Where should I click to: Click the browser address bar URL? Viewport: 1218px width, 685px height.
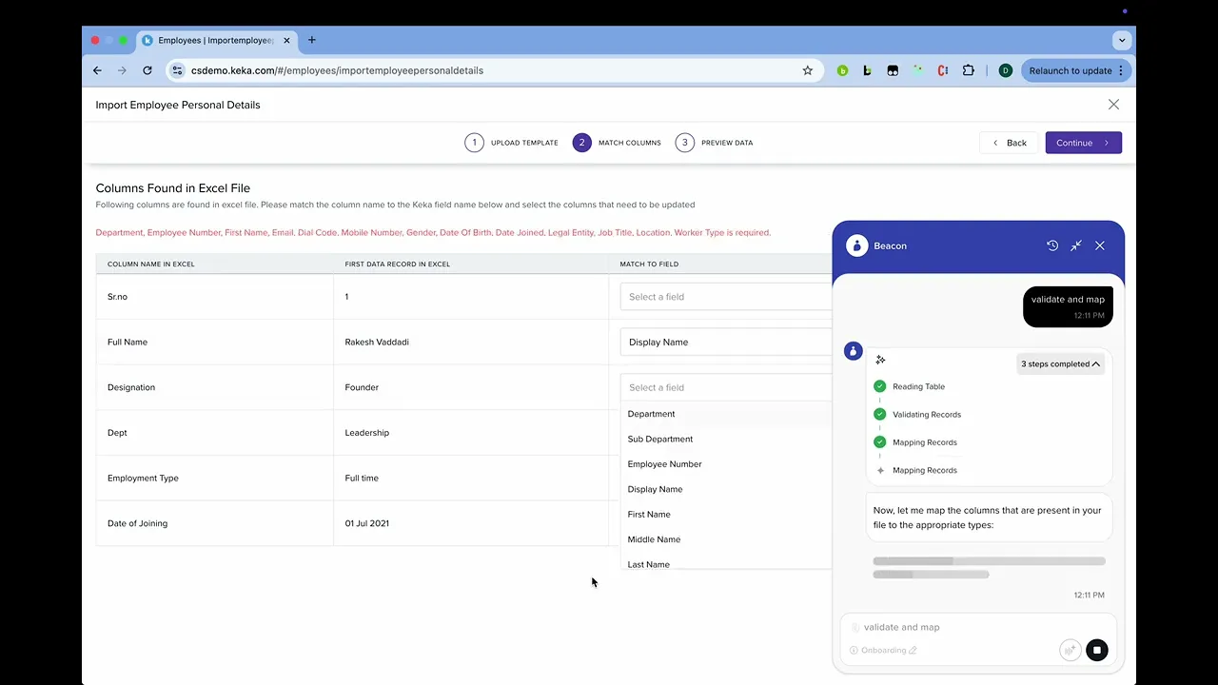click(337, 70)
